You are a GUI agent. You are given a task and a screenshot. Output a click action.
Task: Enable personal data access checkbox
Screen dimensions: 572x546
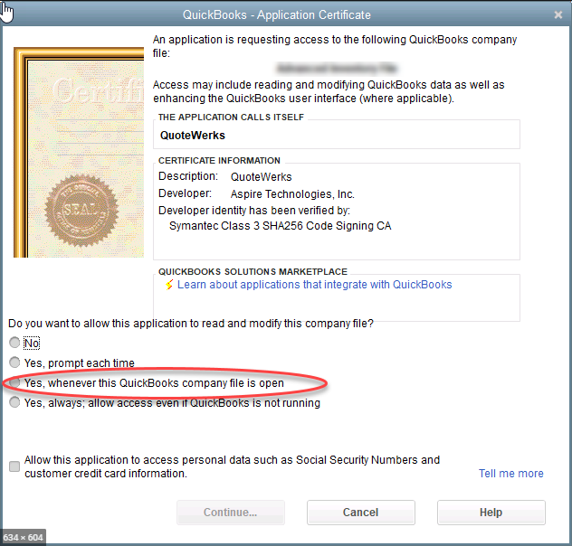click(x=14, y=466)
